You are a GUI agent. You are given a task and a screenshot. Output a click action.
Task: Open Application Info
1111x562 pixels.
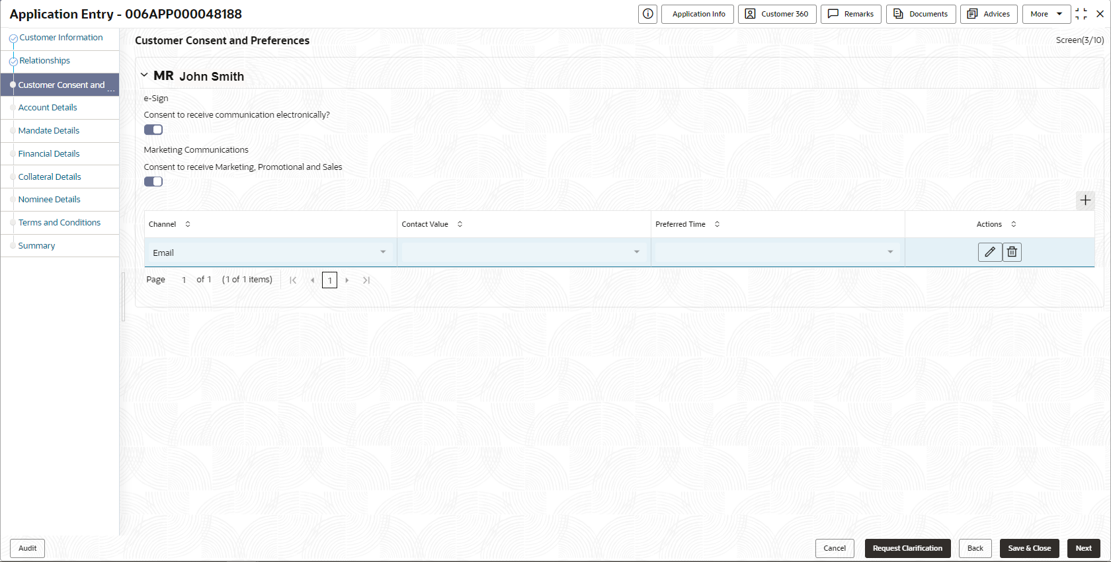pos(698,14)
